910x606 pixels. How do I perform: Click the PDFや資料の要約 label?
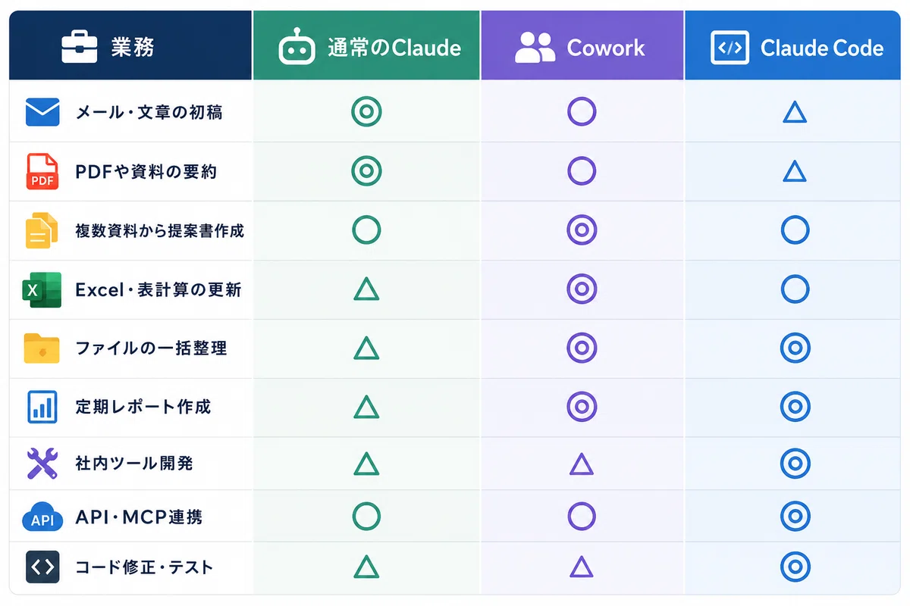[146, 171]
